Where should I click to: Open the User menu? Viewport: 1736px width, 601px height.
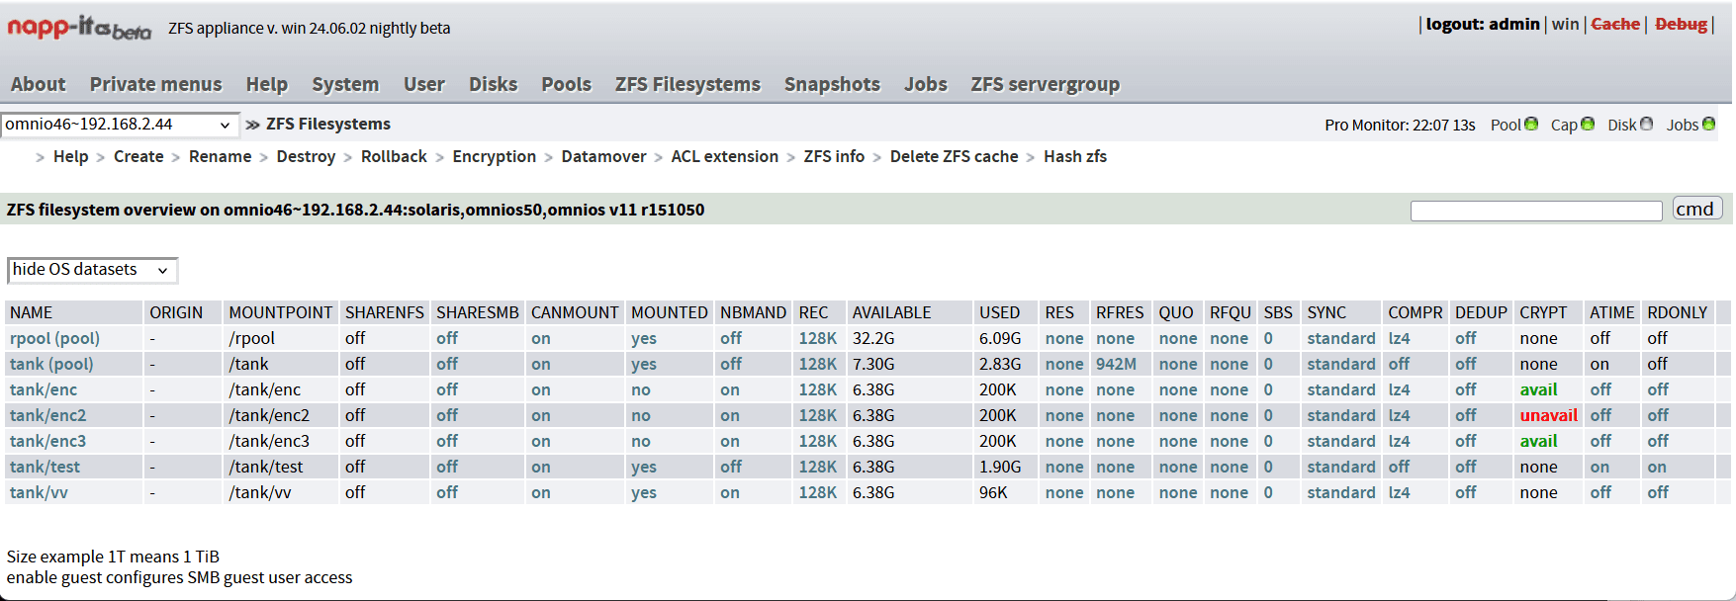[423, 84]
